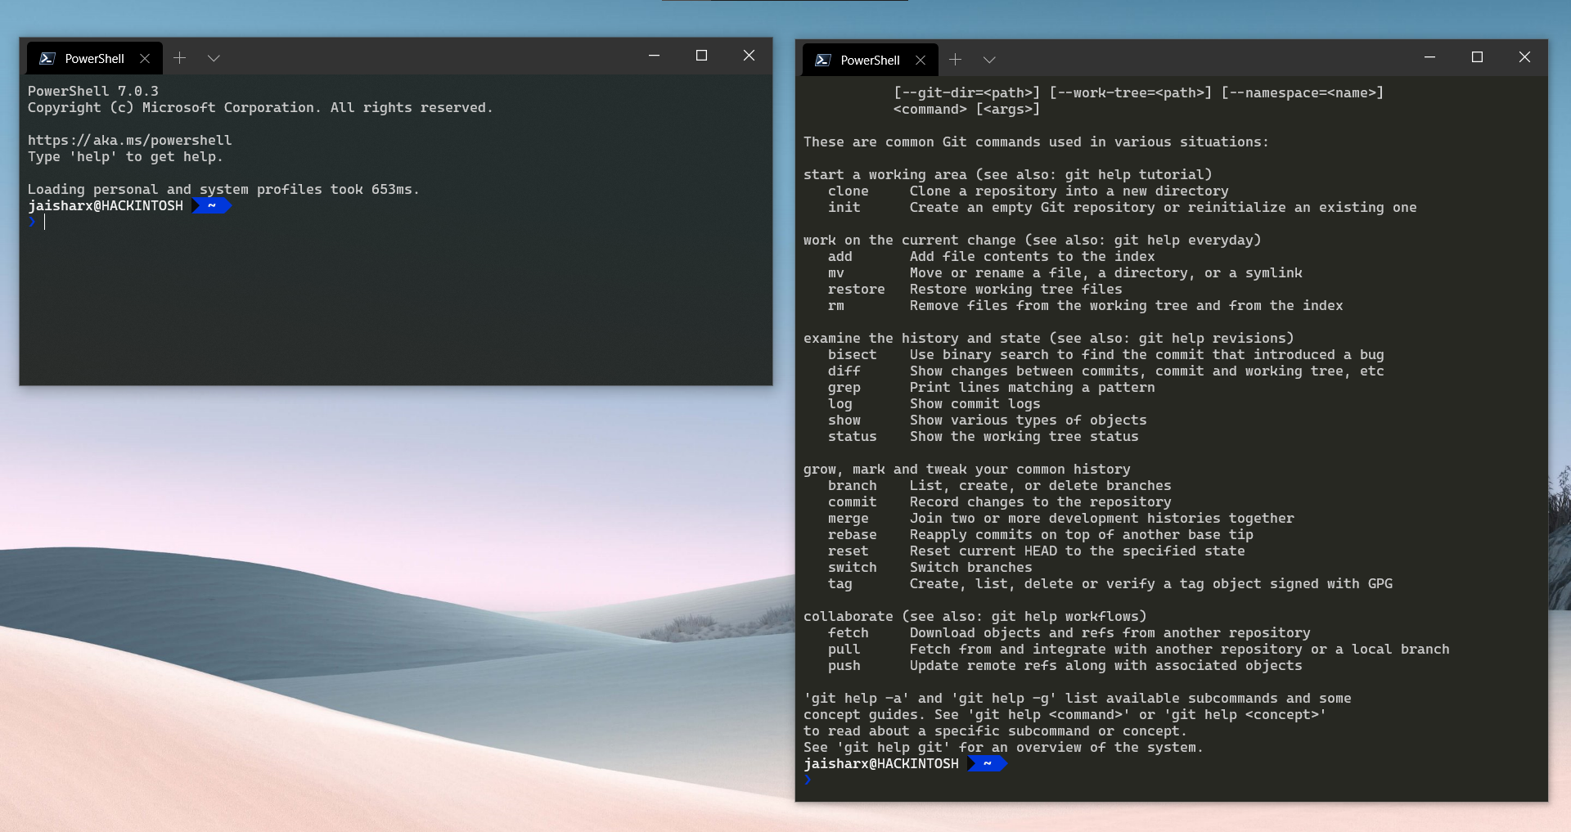Click the 'diff' git command row
Image resolution: width=1571 pixels, height=832 pixels.
pyautogui.click(x=1106, y=371)
